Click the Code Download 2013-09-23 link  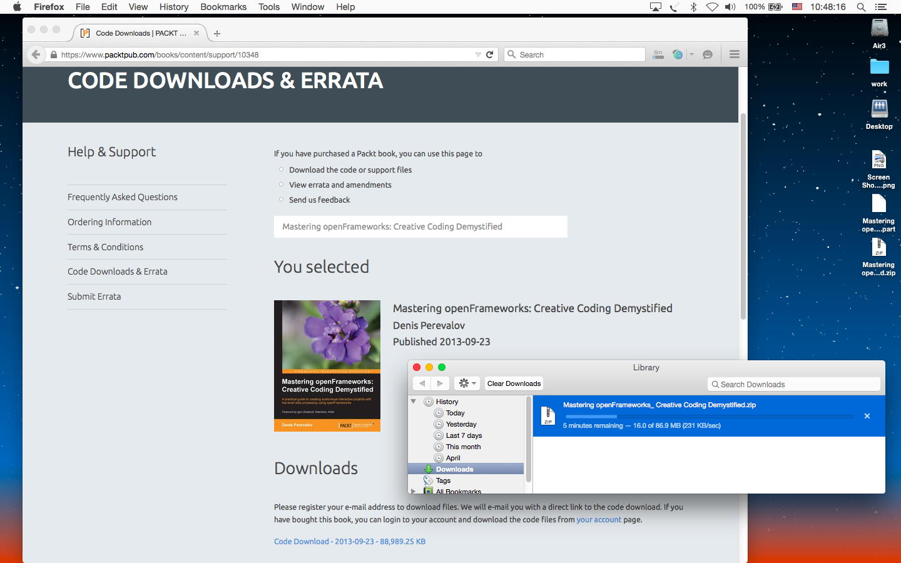350,542
